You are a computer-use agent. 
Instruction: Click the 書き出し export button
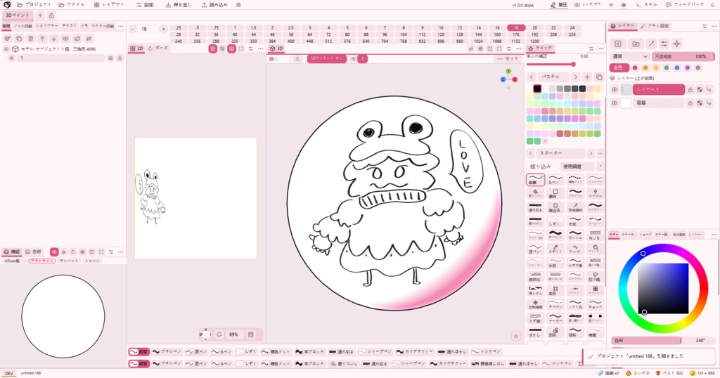point(178,5)
